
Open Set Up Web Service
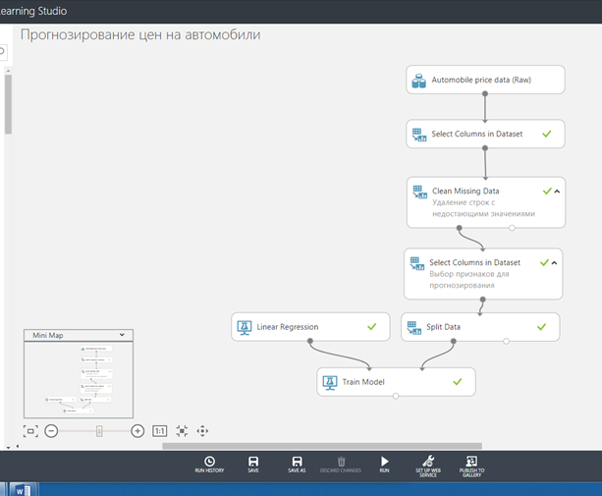point(428,465)
